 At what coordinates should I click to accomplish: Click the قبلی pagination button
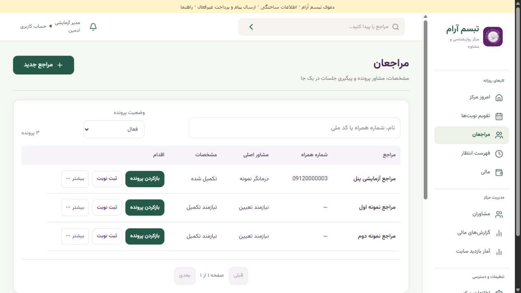238,276
